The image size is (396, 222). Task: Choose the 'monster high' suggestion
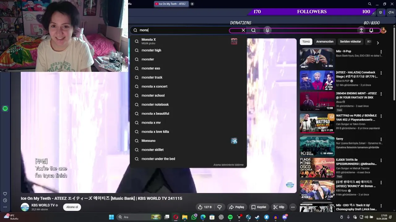[x=188, y=50]
